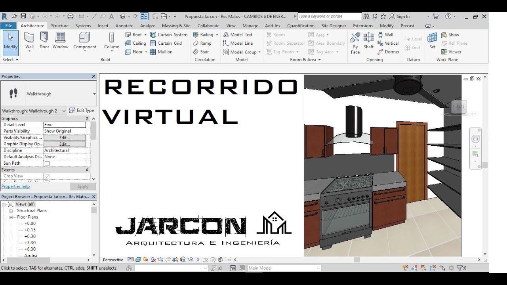The width and height of the screenshot is (507, 285).
Task: Click the Edit Type button
Action: tap(82, 110)
